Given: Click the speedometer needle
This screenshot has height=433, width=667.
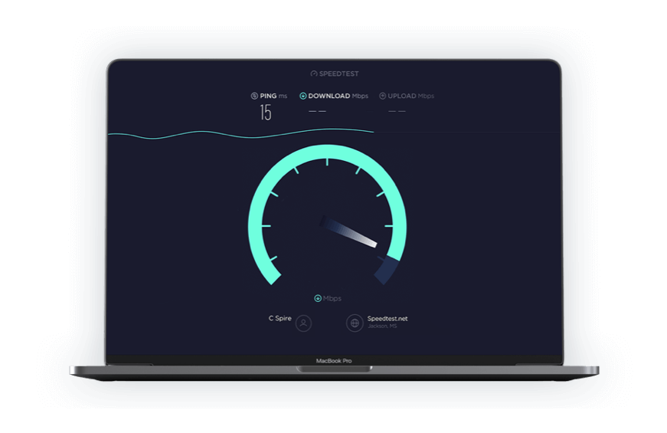Looking at the screenshot, I should point(348,231).
